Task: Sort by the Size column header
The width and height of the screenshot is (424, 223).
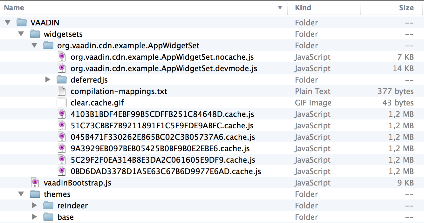Action: pyautogui.click(x=406, y=8)
